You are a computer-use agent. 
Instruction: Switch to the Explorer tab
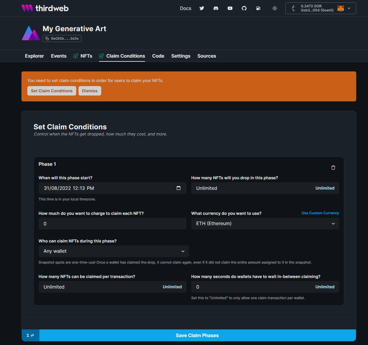(x=34, y=56)
